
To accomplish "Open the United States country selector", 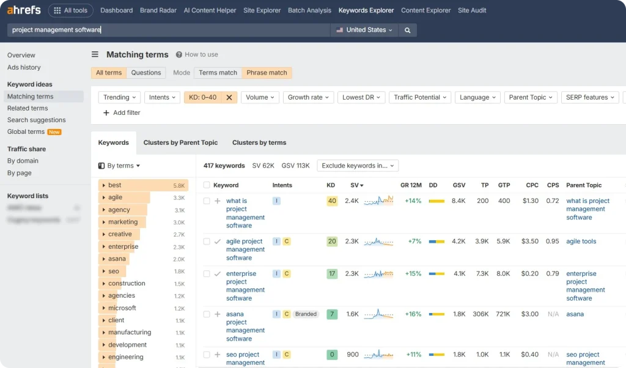I will point(363,29).
